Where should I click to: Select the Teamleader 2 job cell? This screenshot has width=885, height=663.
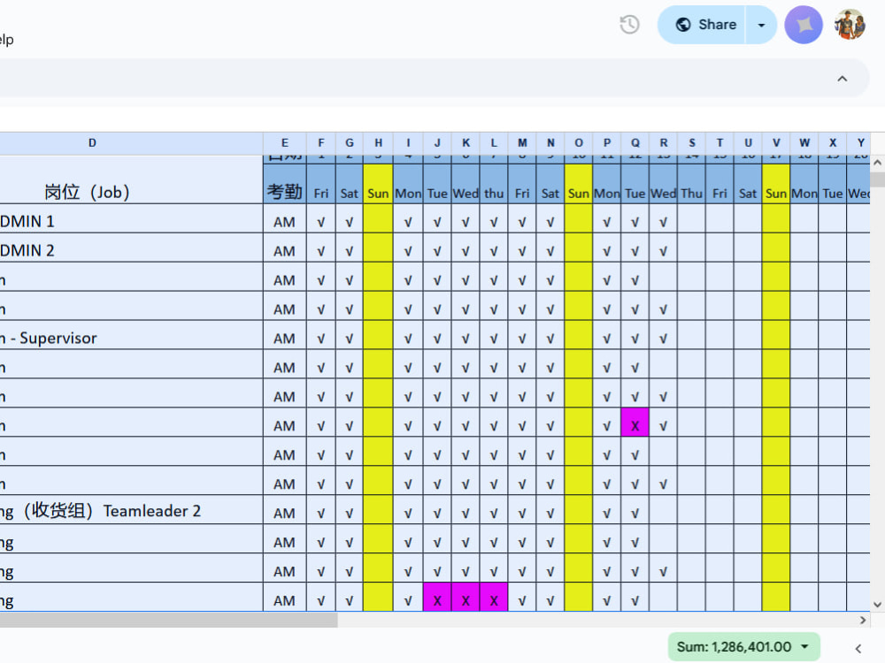tap(132, 512)
